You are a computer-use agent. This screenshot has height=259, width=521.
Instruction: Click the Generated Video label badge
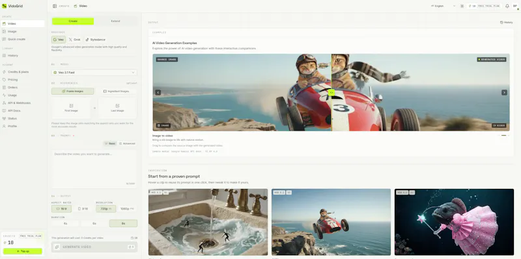coord(492,60)
